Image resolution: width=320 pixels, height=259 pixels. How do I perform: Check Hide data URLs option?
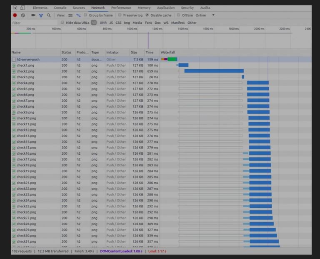62,23
